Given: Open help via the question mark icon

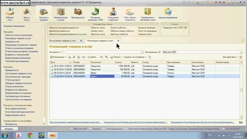Looking at the screenshot, I should (241, 57).
